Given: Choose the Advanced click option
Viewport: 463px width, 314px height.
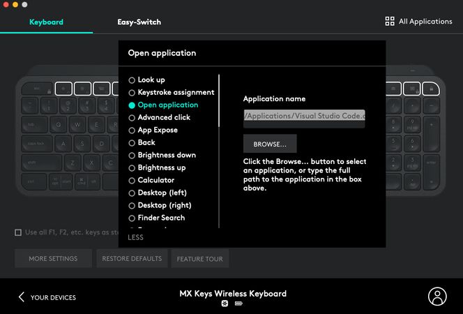Looking at the screenshot, I should [160, 117].
